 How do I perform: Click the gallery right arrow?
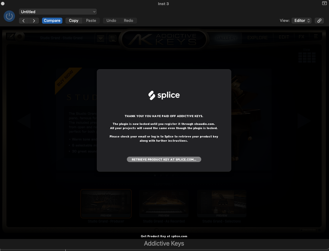[x=304, y=120]
